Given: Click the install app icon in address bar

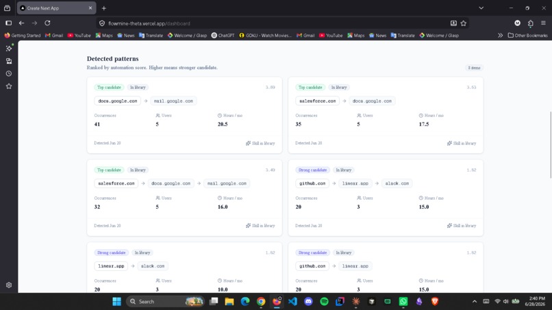Looking at the screenshot, I should 453,23.
